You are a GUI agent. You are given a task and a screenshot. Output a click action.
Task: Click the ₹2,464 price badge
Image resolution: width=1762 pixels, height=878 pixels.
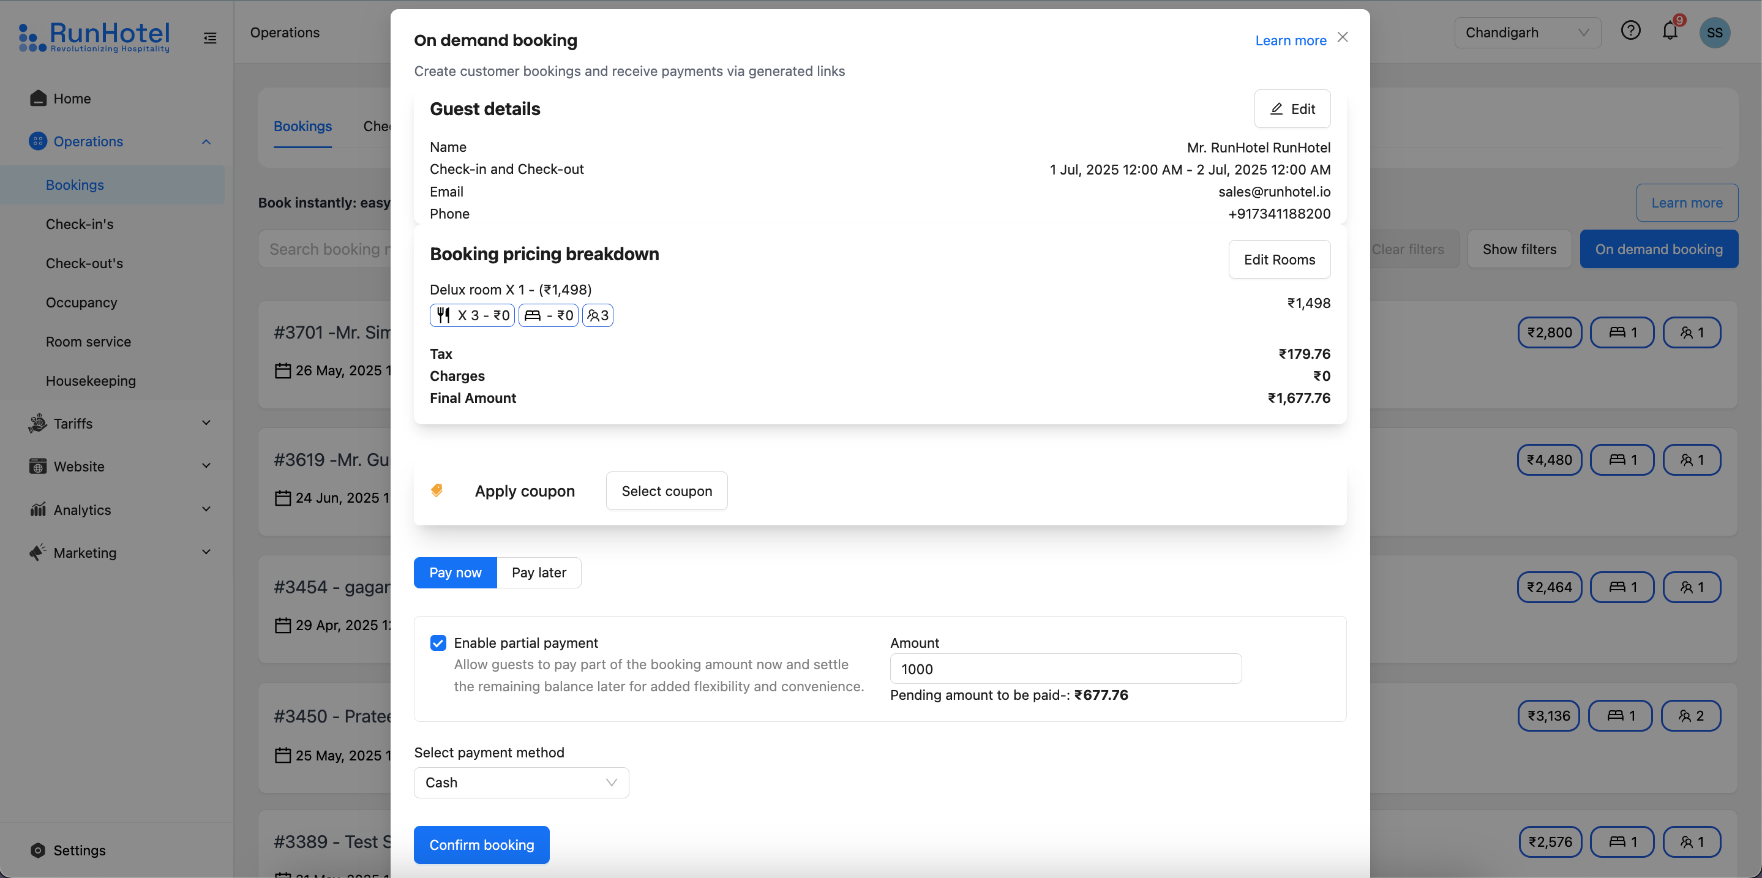coord(1550,587)
